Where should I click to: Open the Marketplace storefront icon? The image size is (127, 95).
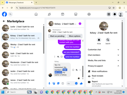(x=76, y=14)
